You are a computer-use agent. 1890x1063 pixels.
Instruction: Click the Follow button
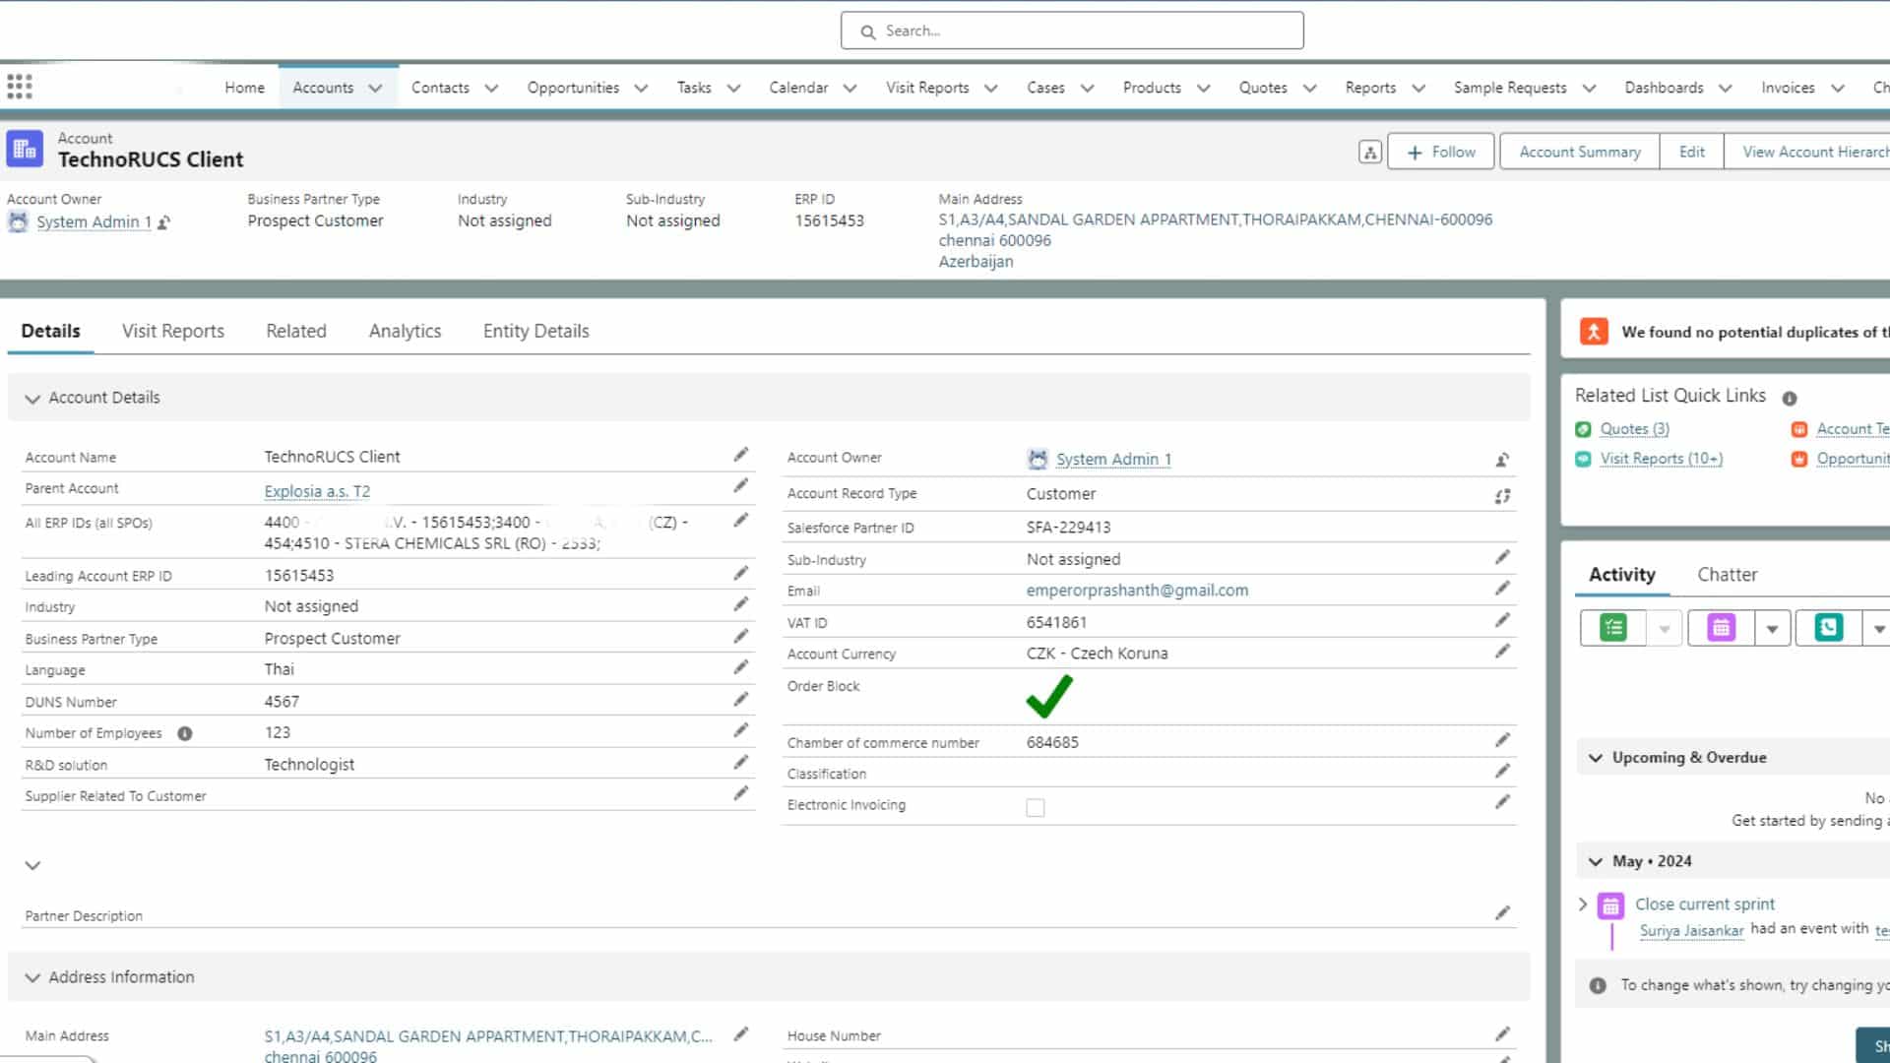(1441, 152)
